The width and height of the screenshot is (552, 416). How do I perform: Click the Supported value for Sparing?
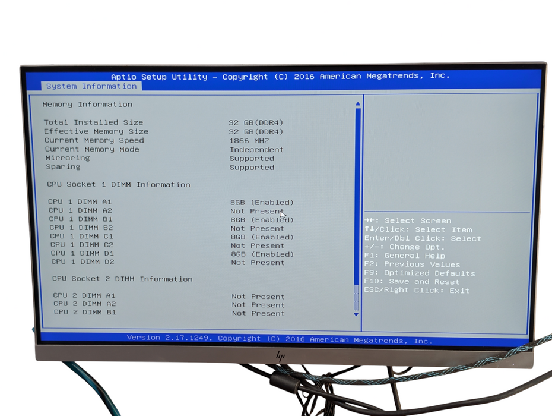252,168
